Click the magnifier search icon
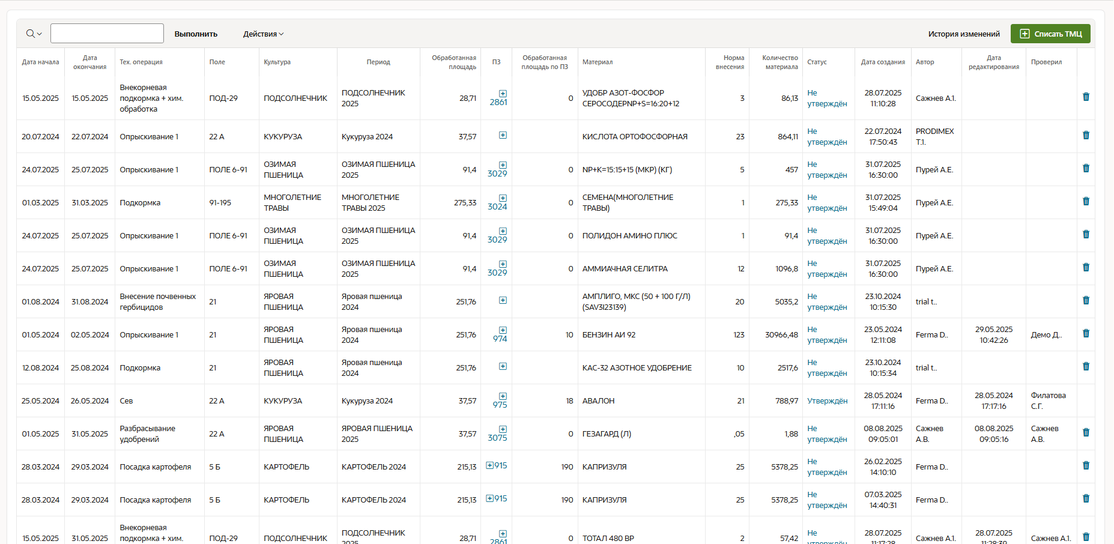Image resolution: width=1114 pixels, height=544 pixels. pos(30,34)
